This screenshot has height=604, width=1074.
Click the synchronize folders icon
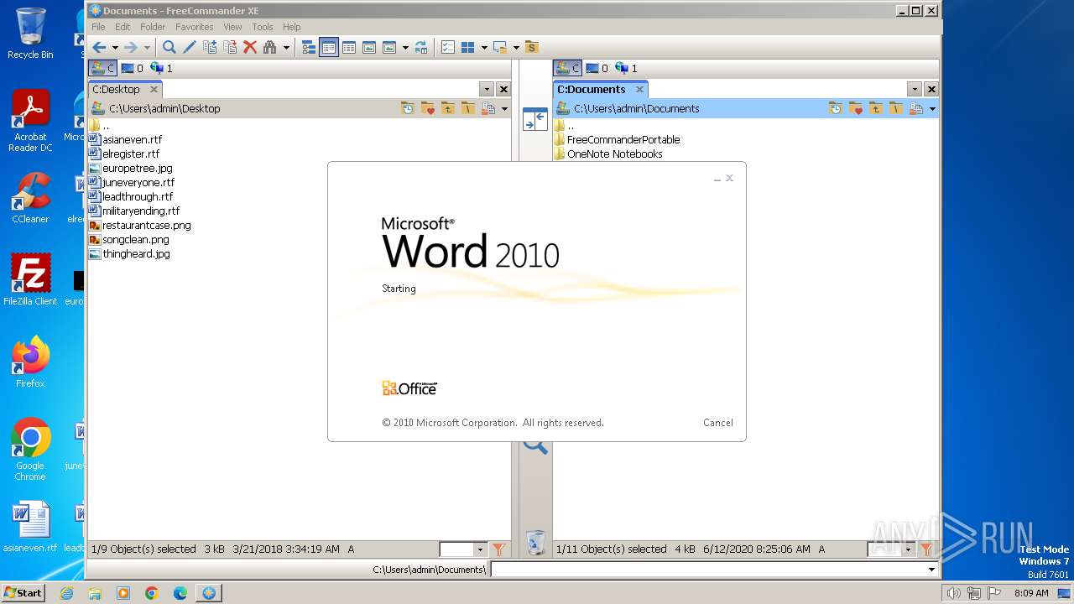click(421, 48)
